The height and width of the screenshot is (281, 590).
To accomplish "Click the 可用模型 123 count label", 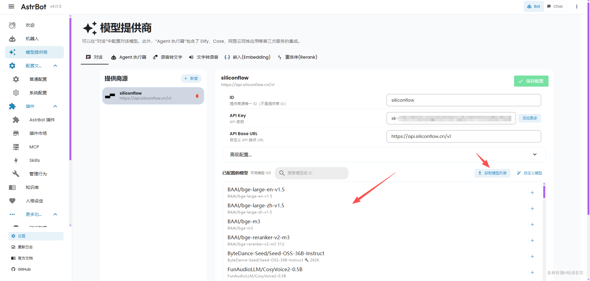I will click(x=261, y=173).
